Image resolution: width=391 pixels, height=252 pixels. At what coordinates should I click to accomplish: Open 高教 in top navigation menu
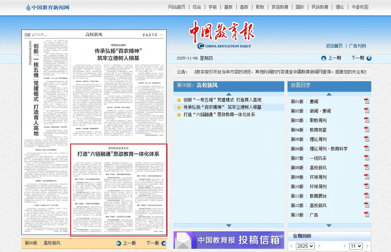point(244,7)
